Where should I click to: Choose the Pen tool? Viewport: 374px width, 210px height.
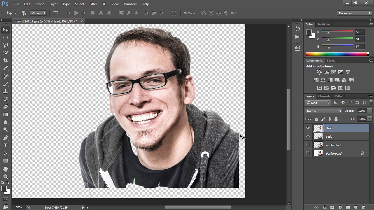coord(6,138)
